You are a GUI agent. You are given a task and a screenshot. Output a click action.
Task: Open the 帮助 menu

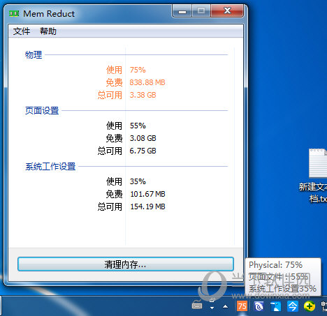(48, 31)
